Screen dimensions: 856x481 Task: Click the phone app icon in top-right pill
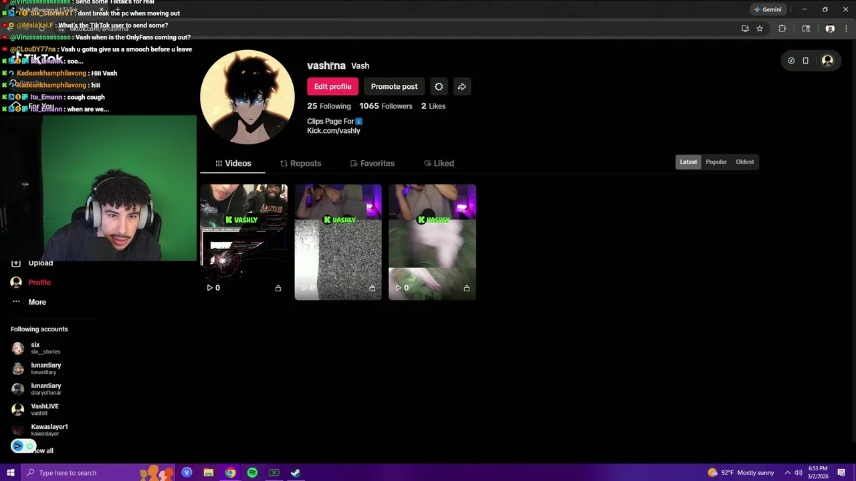(x=805, y=61)
